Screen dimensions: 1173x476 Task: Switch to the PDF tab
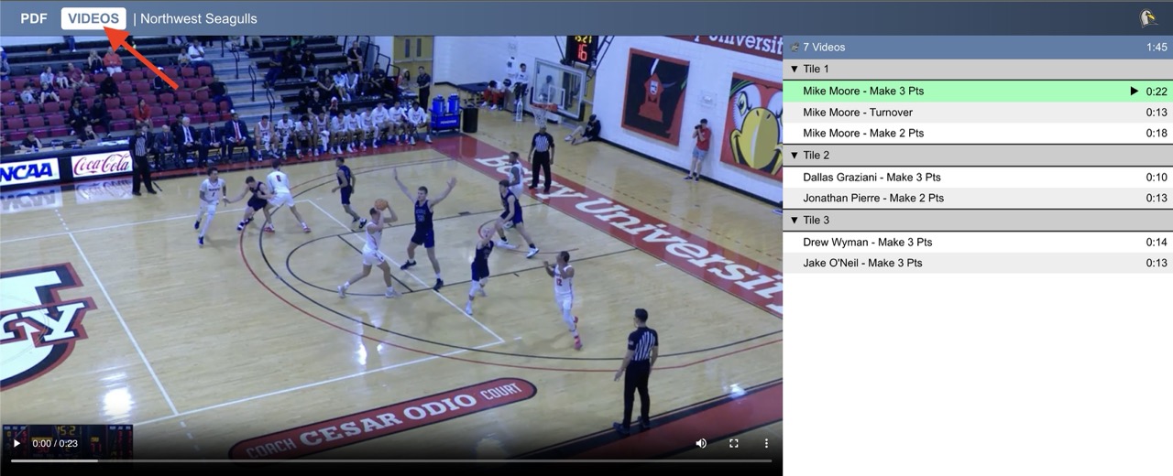[x=34, y=18]
